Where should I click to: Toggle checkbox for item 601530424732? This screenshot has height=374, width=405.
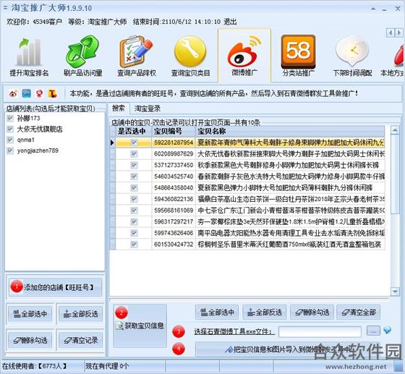(x=134, y=245)
